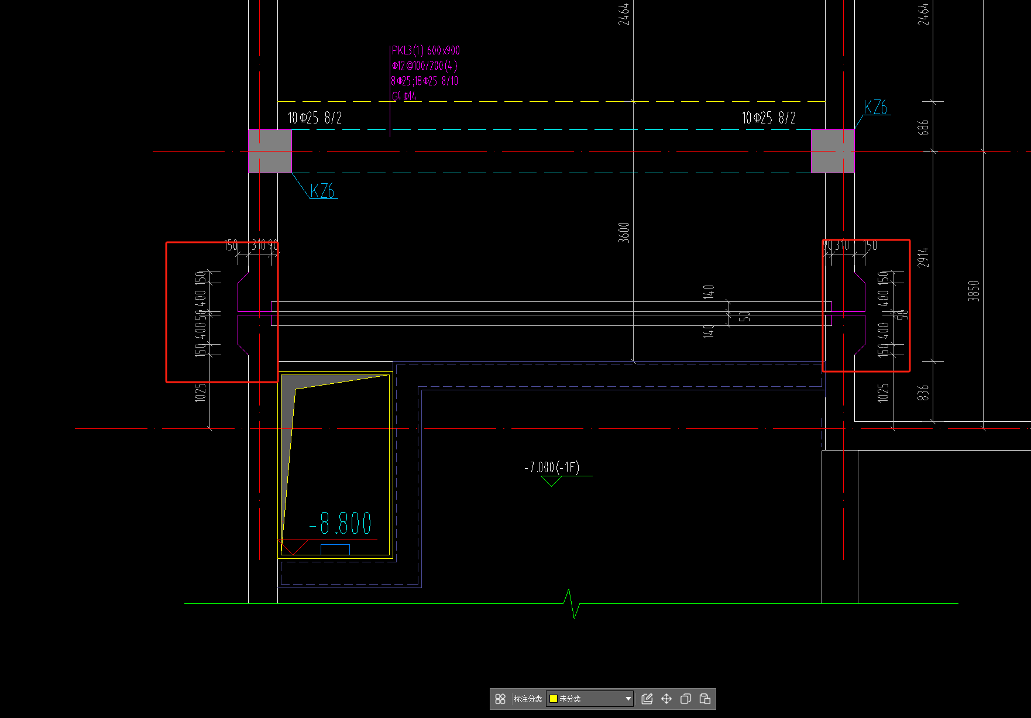
Task: Click the cyan elevation text -8.800
Action: tap(341, 524)
